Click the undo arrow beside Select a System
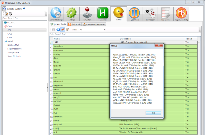Image resolution: width=205 pixels, height=135 pixels. coord(4,9)
